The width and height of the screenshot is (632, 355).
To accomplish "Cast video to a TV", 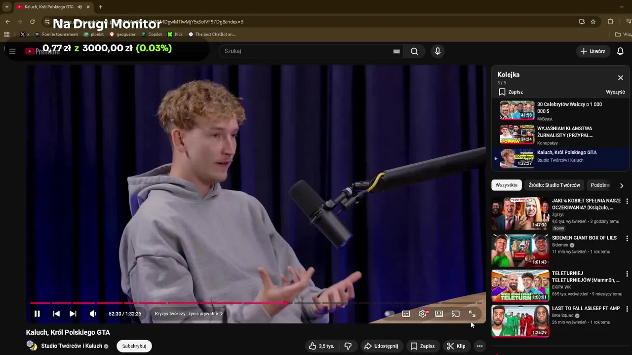I will (456, 314).
